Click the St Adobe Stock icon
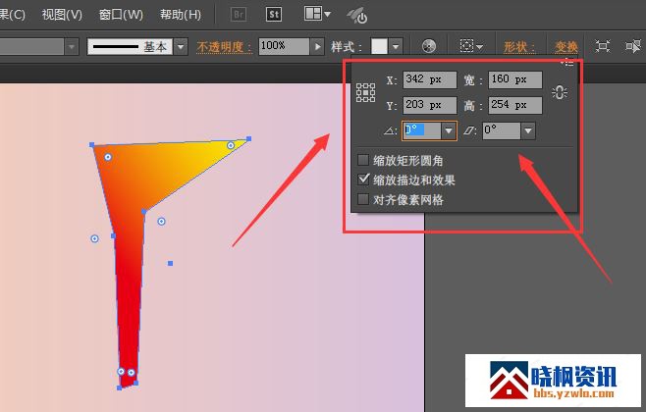 [x=276, y=15]
